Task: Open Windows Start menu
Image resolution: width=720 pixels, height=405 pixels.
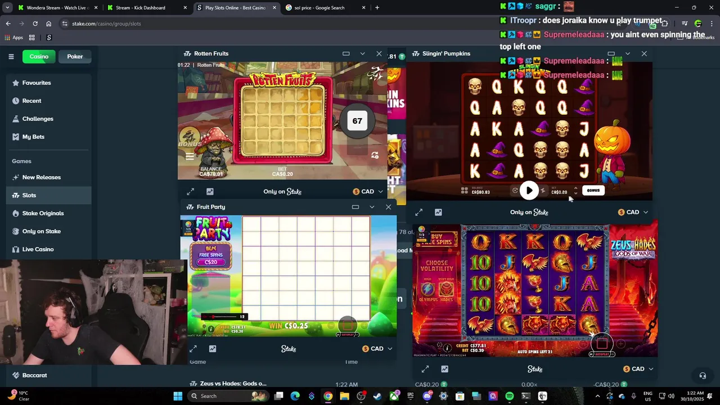Action: [178, 396]
